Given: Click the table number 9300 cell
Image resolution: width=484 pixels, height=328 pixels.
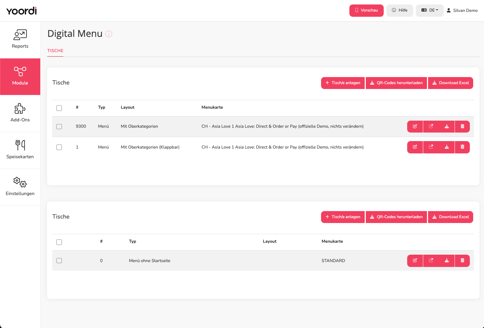Looking at the screenshot, I should point(81,127).
